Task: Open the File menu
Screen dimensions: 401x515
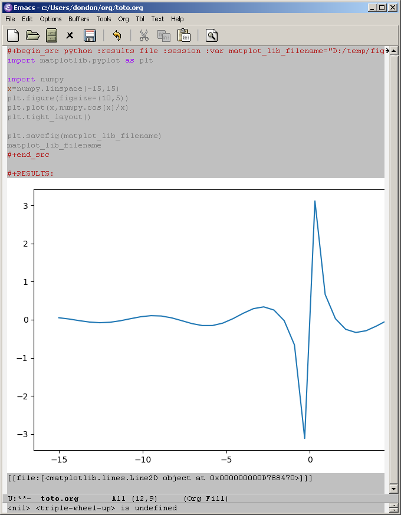Action: click(x=10, y=19)
